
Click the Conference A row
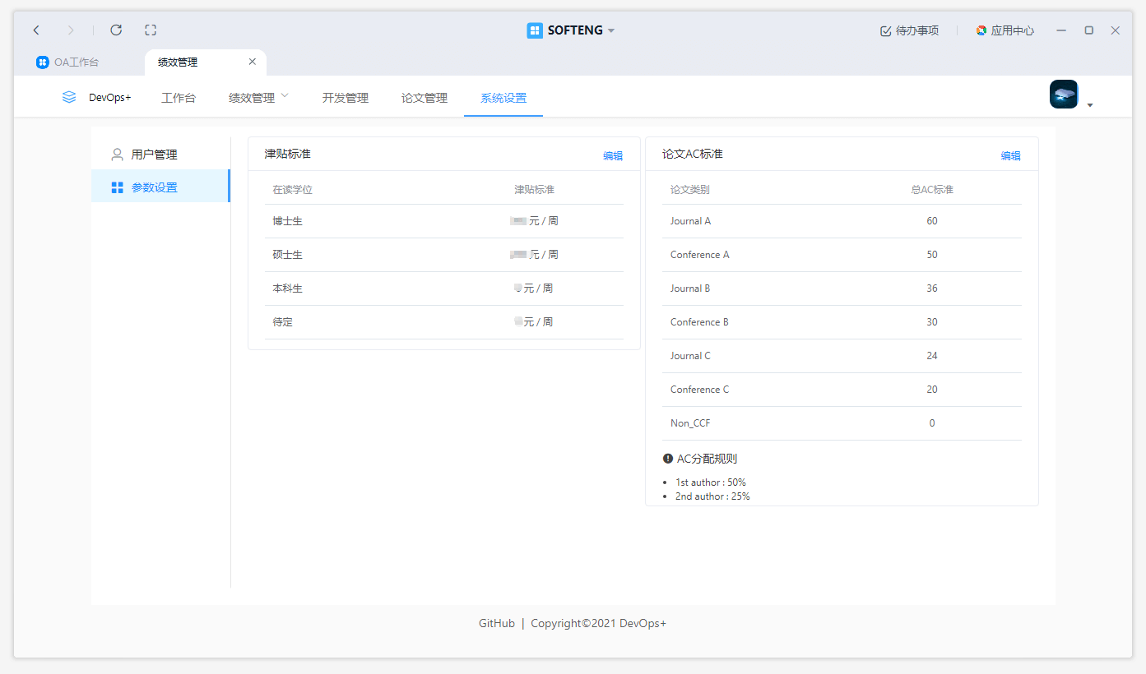842,255
